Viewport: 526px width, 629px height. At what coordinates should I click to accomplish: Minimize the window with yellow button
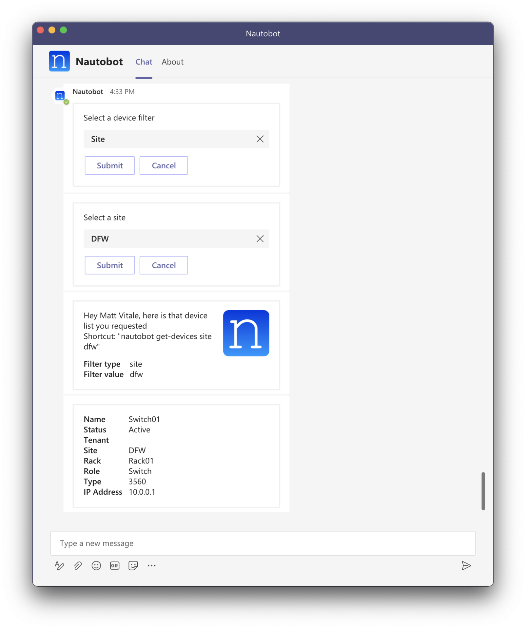52,30
